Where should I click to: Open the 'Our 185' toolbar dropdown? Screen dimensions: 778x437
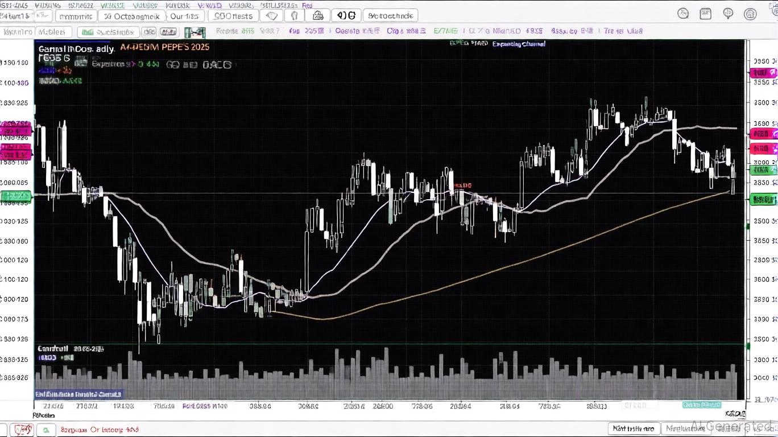[x=184, y=16]
